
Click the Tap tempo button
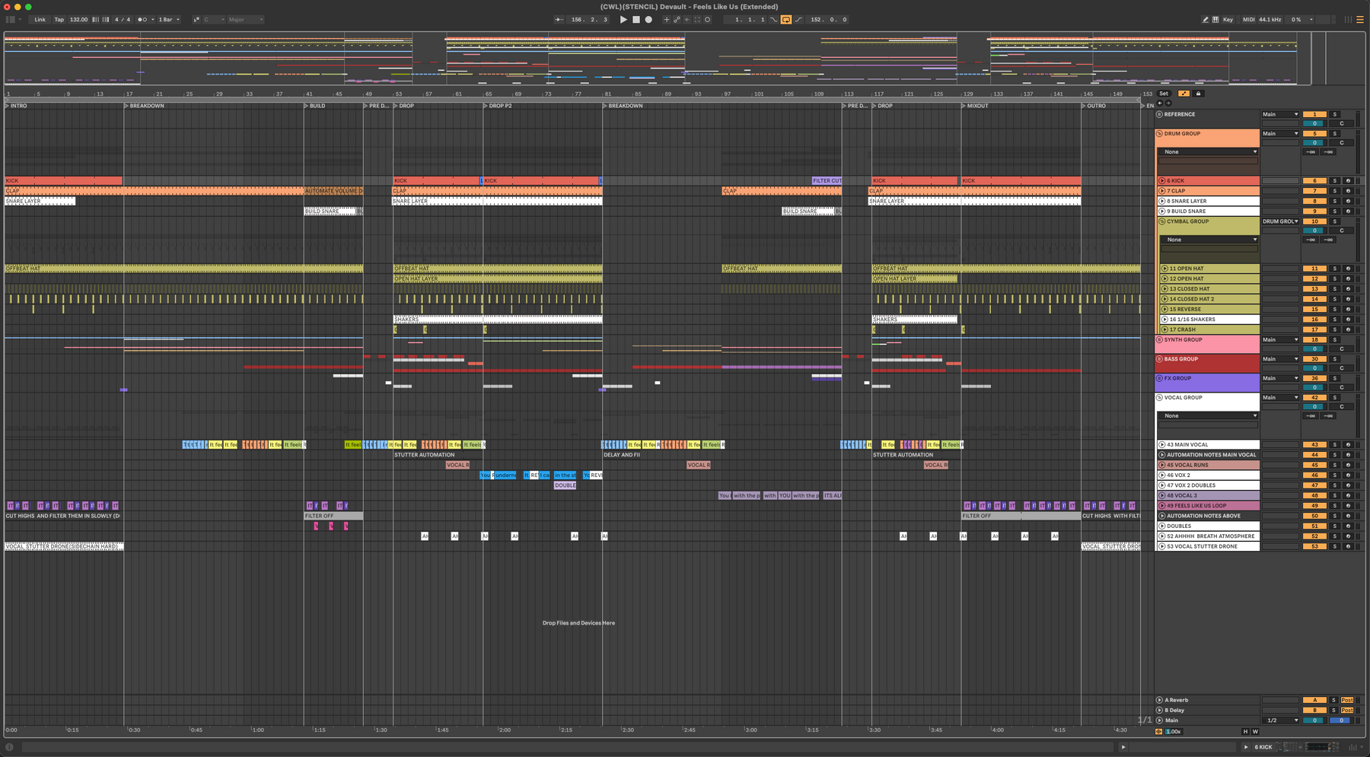[x=59, y=20]
